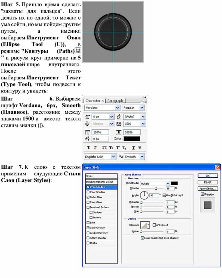Click the New Style... button
The height and width of the screenshot is (278, 222).
tap(208, 189)
